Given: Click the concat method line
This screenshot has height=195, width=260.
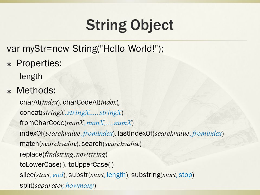Looking at the screenshot, I should click(x=71, y=113).
